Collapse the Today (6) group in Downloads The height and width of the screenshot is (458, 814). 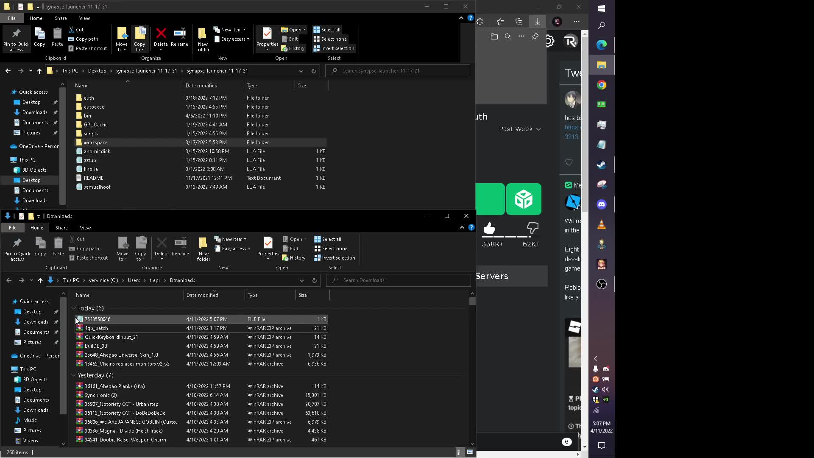pyautogui.click(x=74, y=308)
